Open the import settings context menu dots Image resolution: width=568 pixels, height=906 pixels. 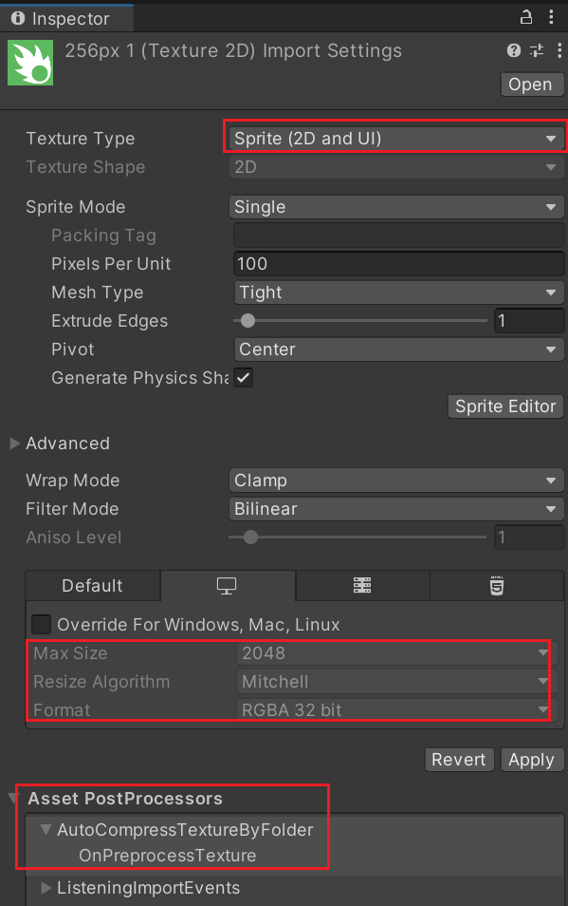point(559,51)
